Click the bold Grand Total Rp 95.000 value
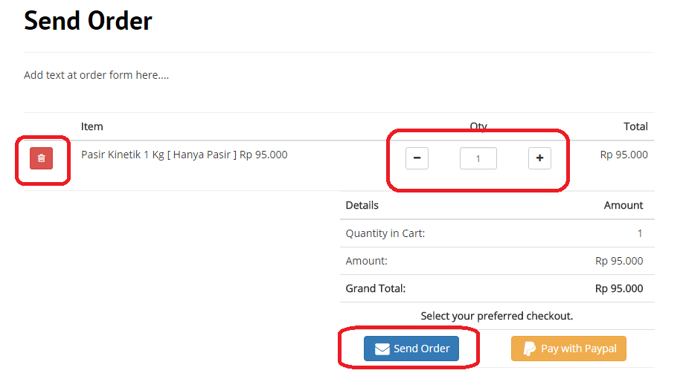The height and width of the screenshot is (379, 686). coord(619,288)
